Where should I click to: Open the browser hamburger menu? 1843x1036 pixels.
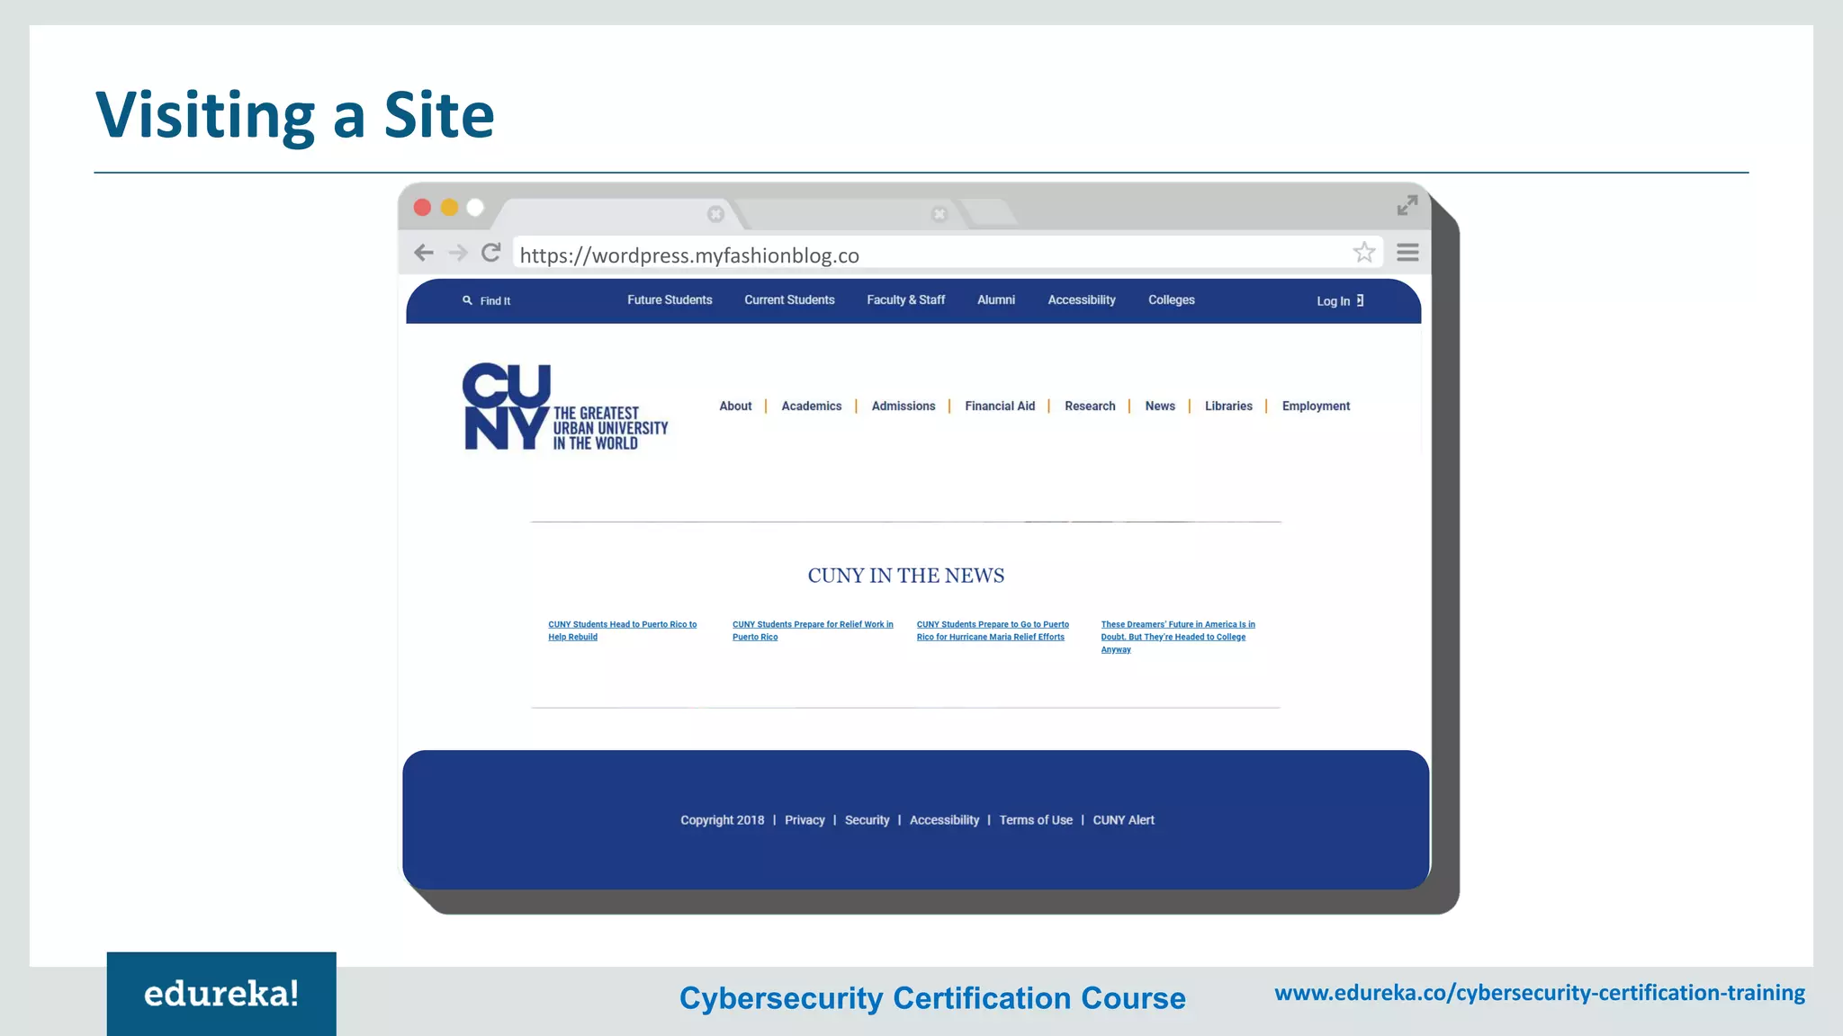coord(1407,253)
